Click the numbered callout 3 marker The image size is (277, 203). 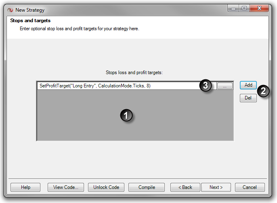pos(206,86)
